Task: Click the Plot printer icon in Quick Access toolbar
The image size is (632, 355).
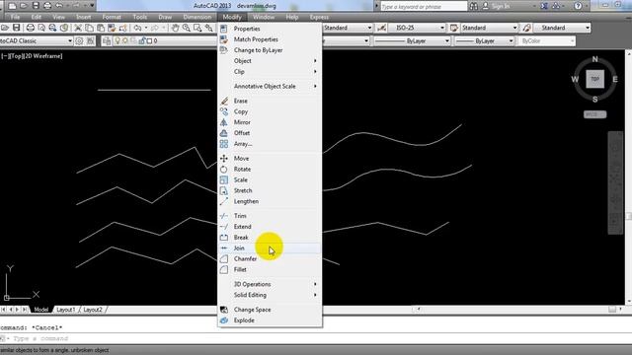Action: click(x=47, y=6)
